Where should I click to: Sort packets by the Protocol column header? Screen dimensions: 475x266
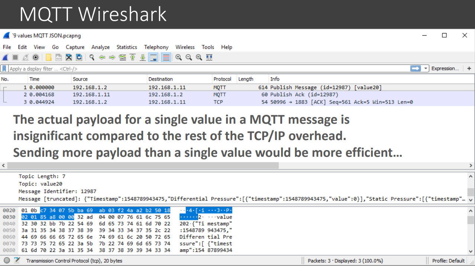(224, 79)
